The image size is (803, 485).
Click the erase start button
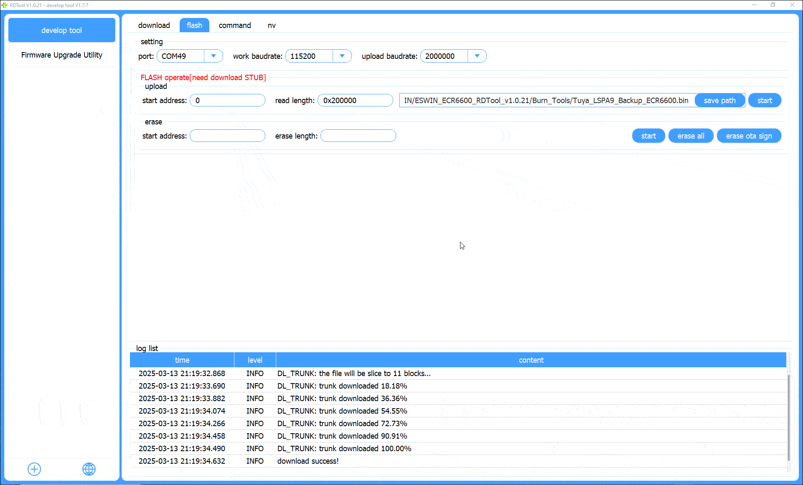[x=648, y=136]
